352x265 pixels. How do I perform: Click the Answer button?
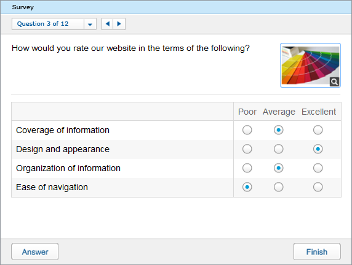click(x=35, y=252)
